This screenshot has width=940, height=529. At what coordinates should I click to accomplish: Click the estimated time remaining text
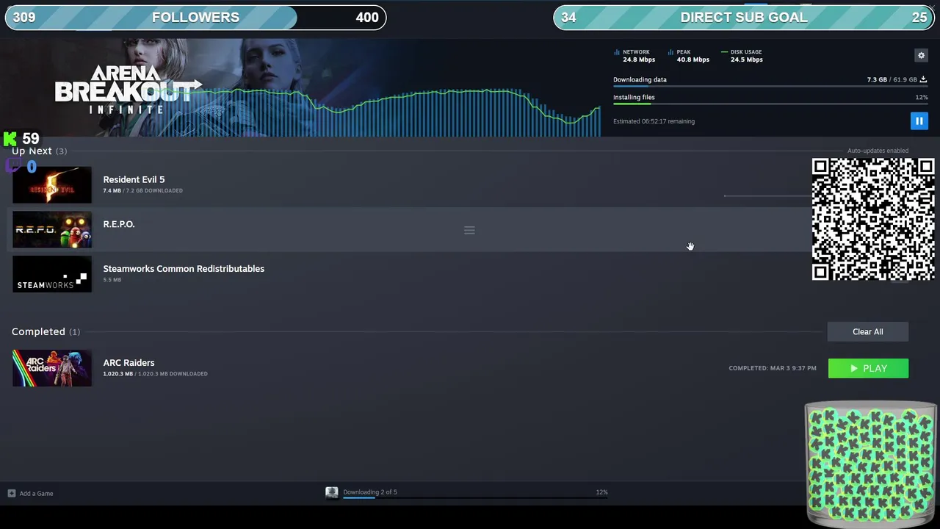[654, 121]
